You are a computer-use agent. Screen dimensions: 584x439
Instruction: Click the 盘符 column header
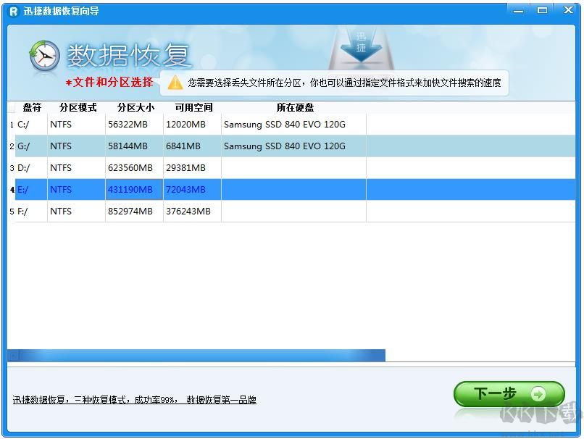[x=32, y=108]
